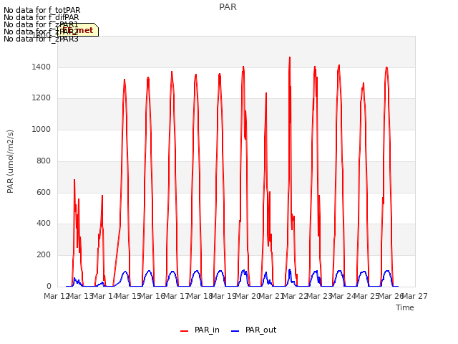Click the y-axis tick 1000
This screenshot has height=344, width=458.
[42, 129]
